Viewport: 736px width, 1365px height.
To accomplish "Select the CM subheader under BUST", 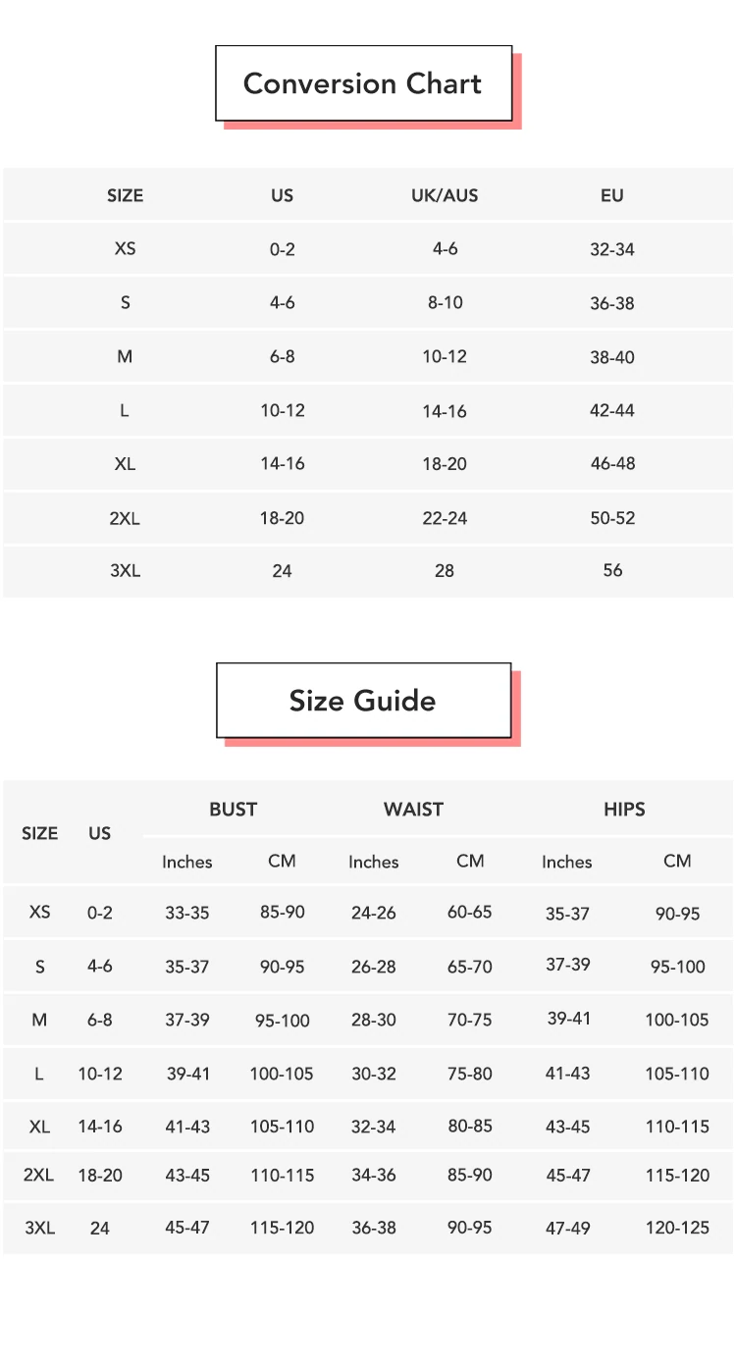I will coord(282,861).
